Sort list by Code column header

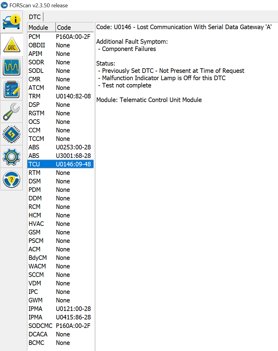pyautogui.click(x=74, y=28)
